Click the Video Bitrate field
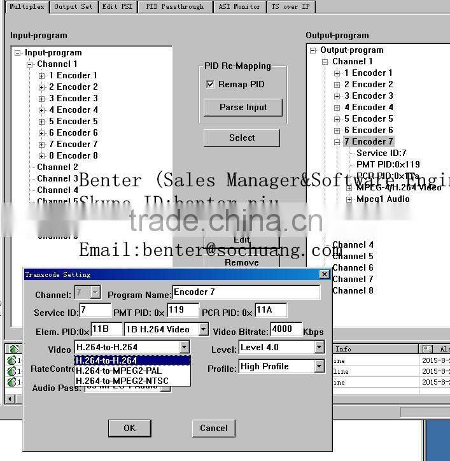Screen dimensions: 450x461 (x=286, y=329)
